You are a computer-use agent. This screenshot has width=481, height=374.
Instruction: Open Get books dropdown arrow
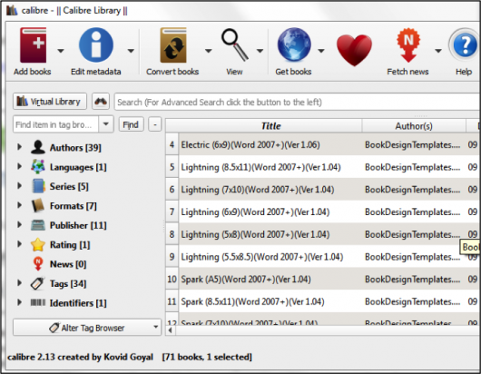pyautogui.click(x=321, y=51)
